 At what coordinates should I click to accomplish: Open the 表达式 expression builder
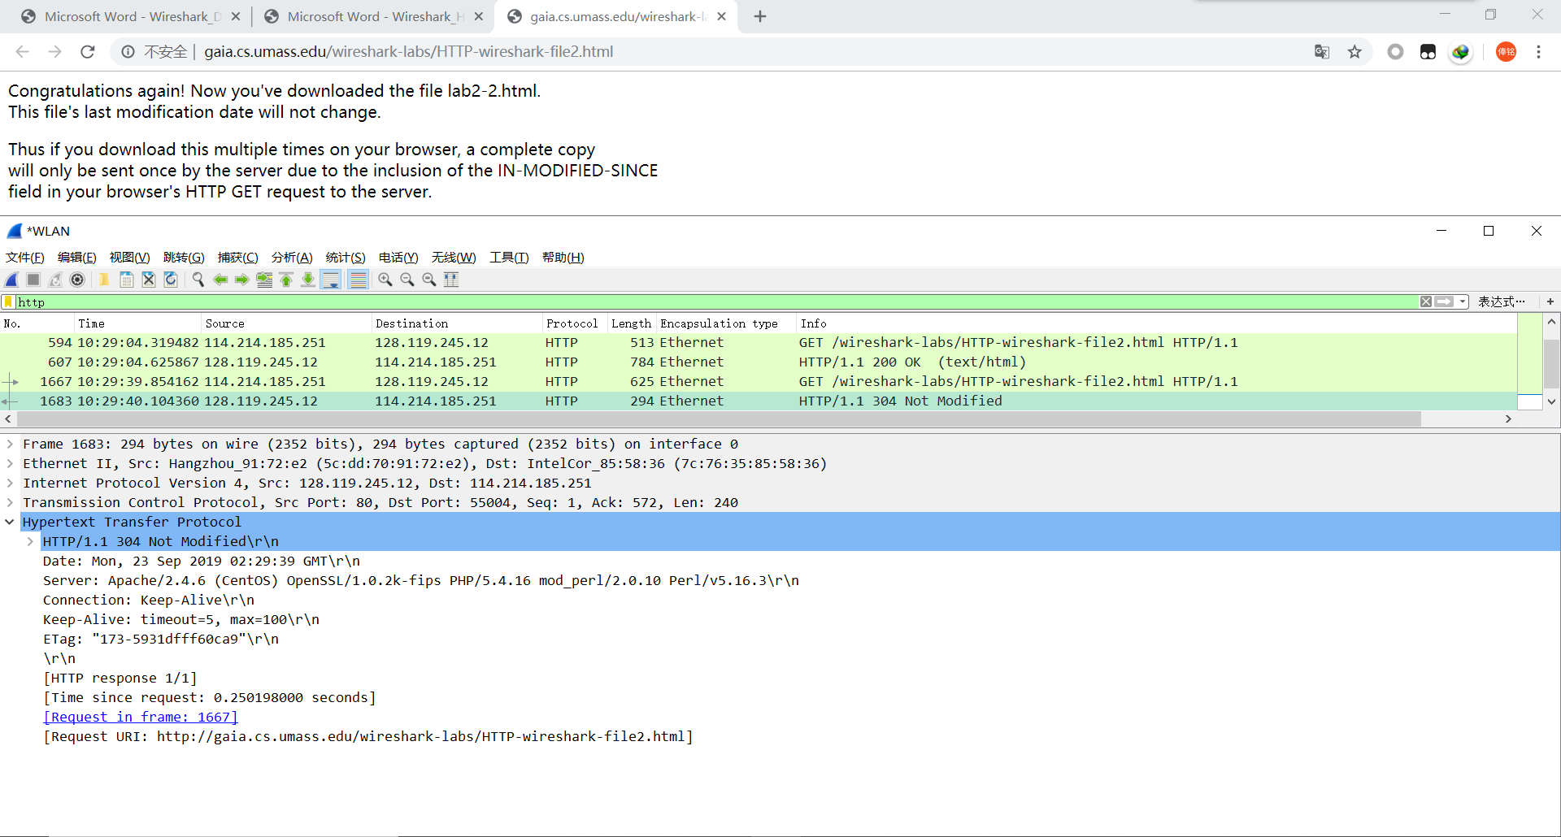1501,301
